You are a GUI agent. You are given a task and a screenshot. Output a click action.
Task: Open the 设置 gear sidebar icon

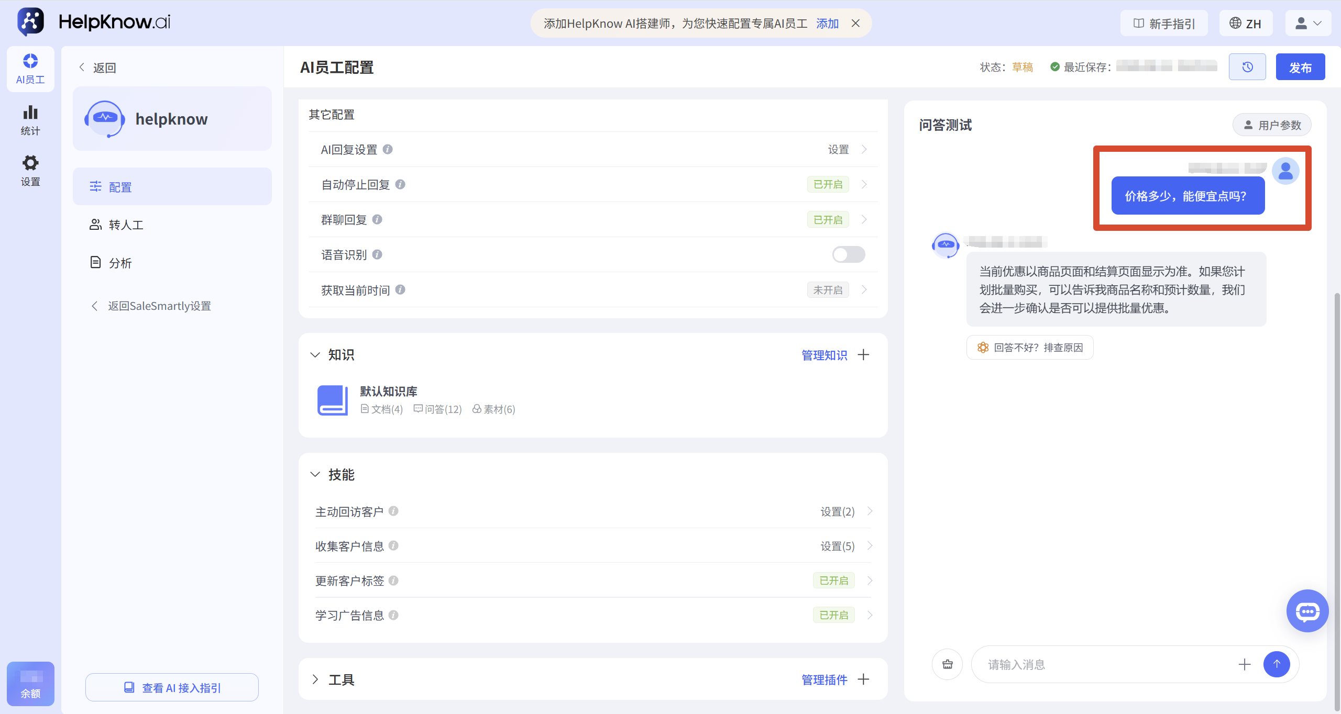[30, 171]
